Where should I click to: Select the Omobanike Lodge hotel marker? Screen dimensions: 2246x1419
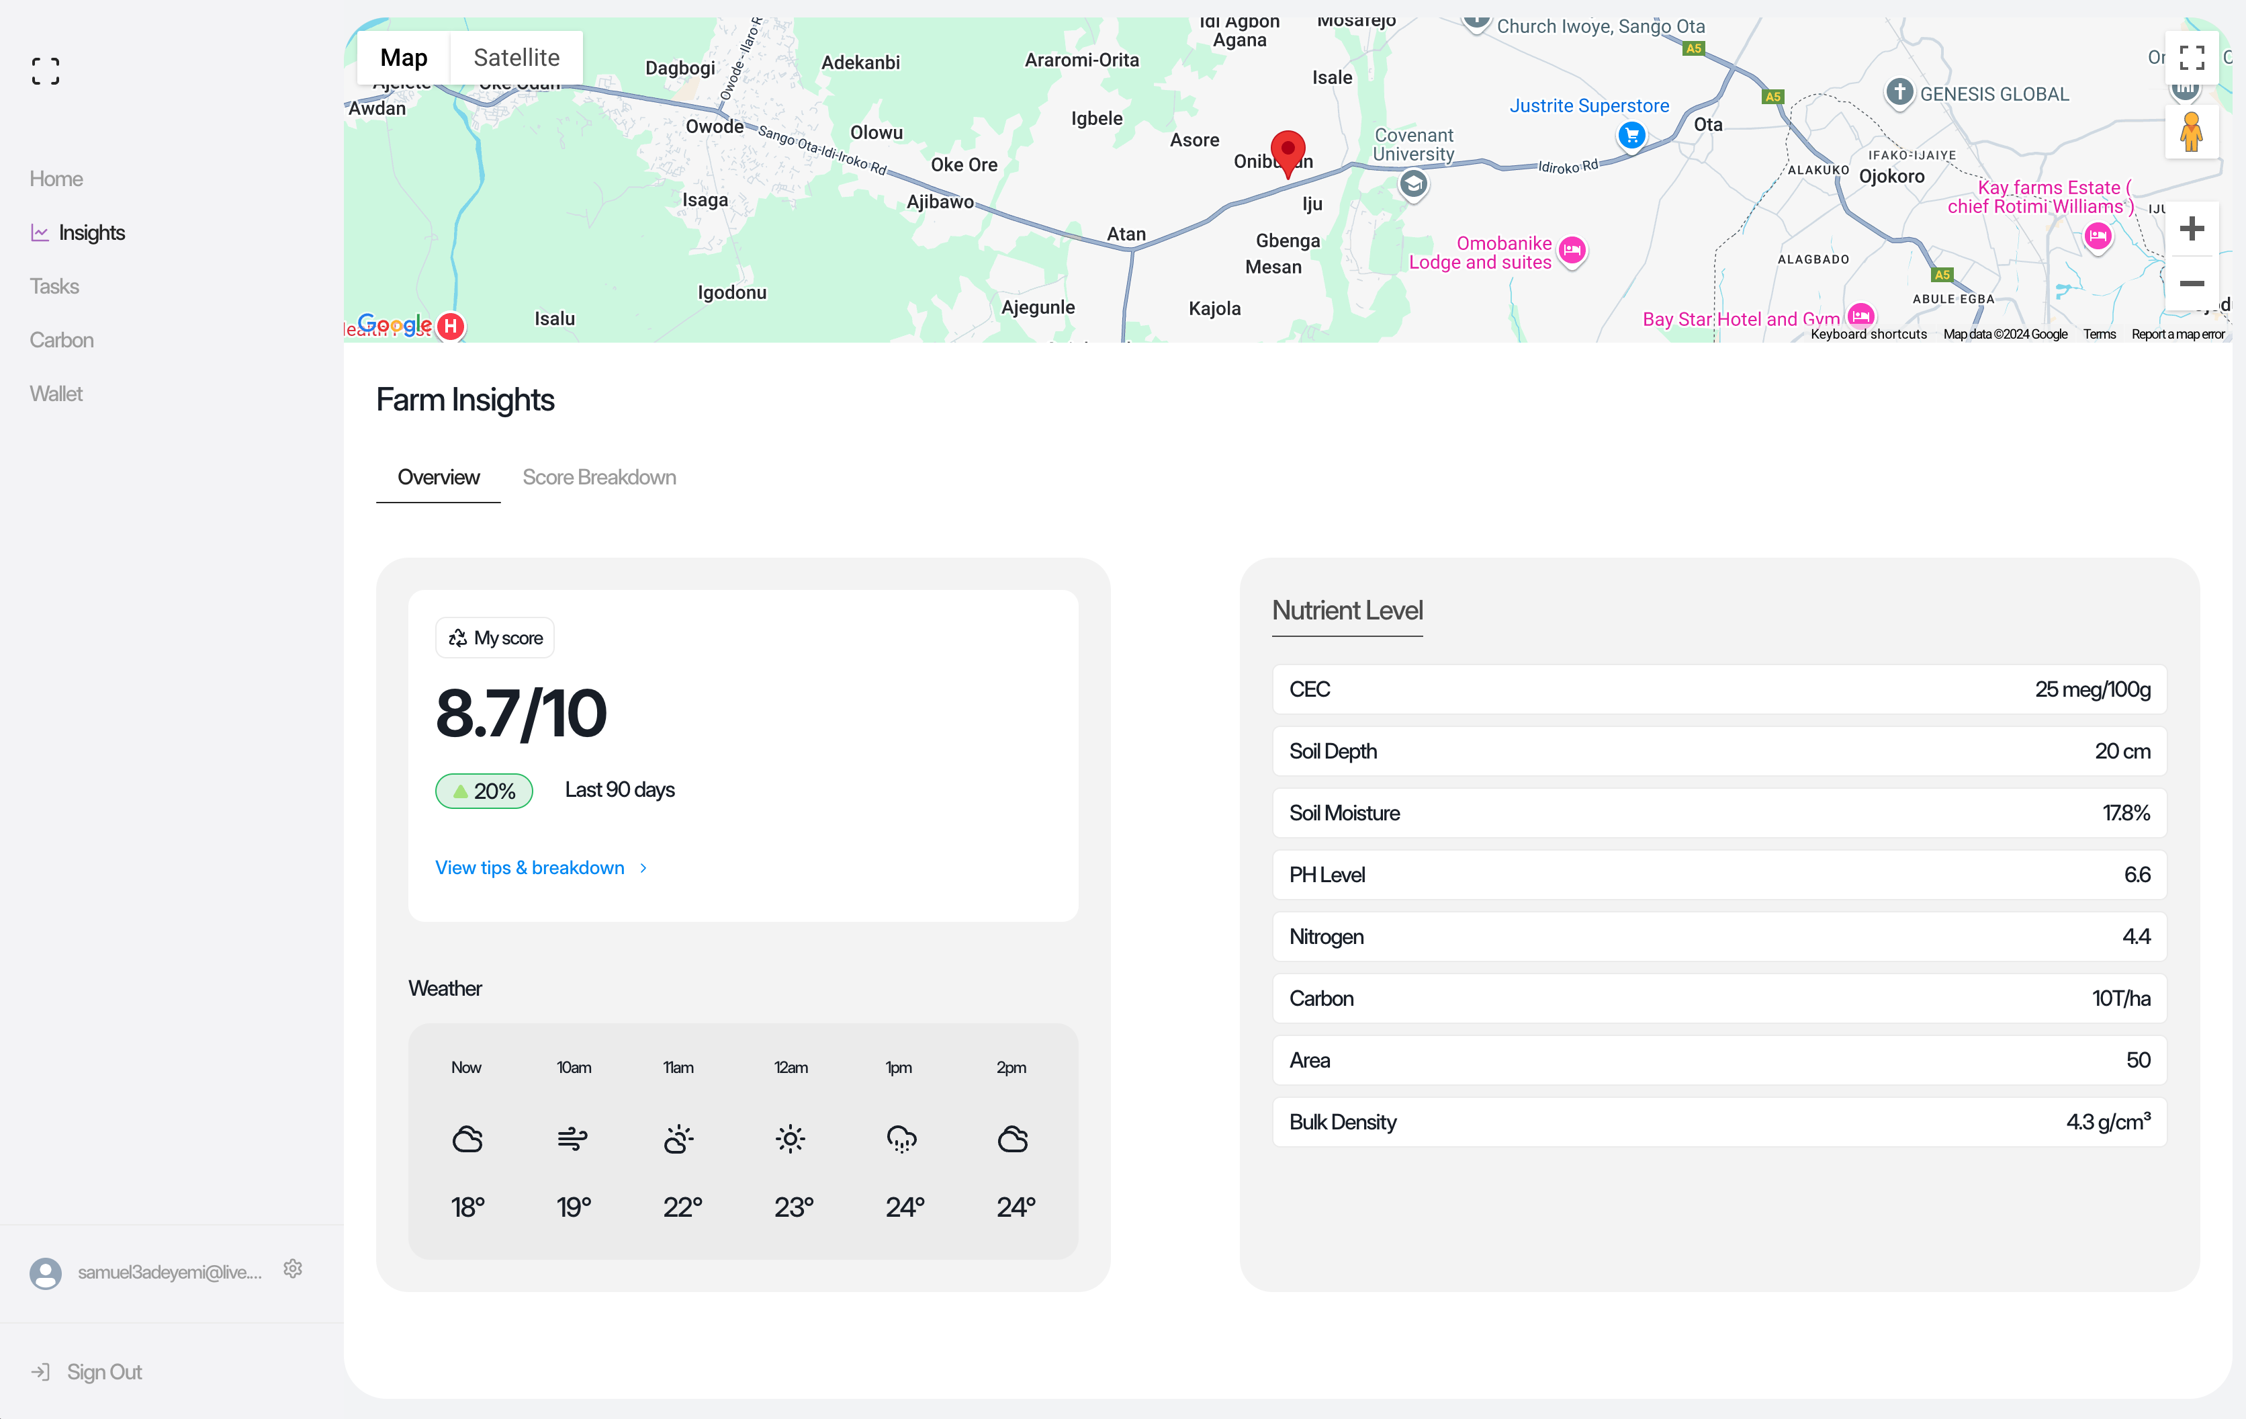1572,250
